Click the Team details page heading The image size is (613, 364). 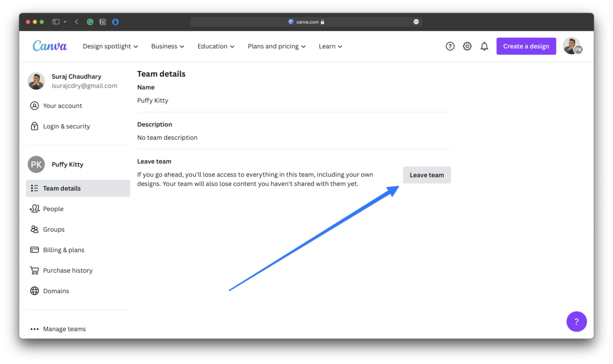click(161, 74)
